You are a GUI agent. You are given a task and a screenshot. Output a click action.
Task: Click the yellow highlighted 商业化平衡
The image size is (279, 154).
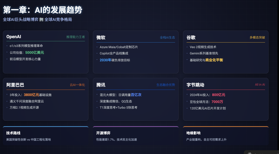[x=214, y=60]
